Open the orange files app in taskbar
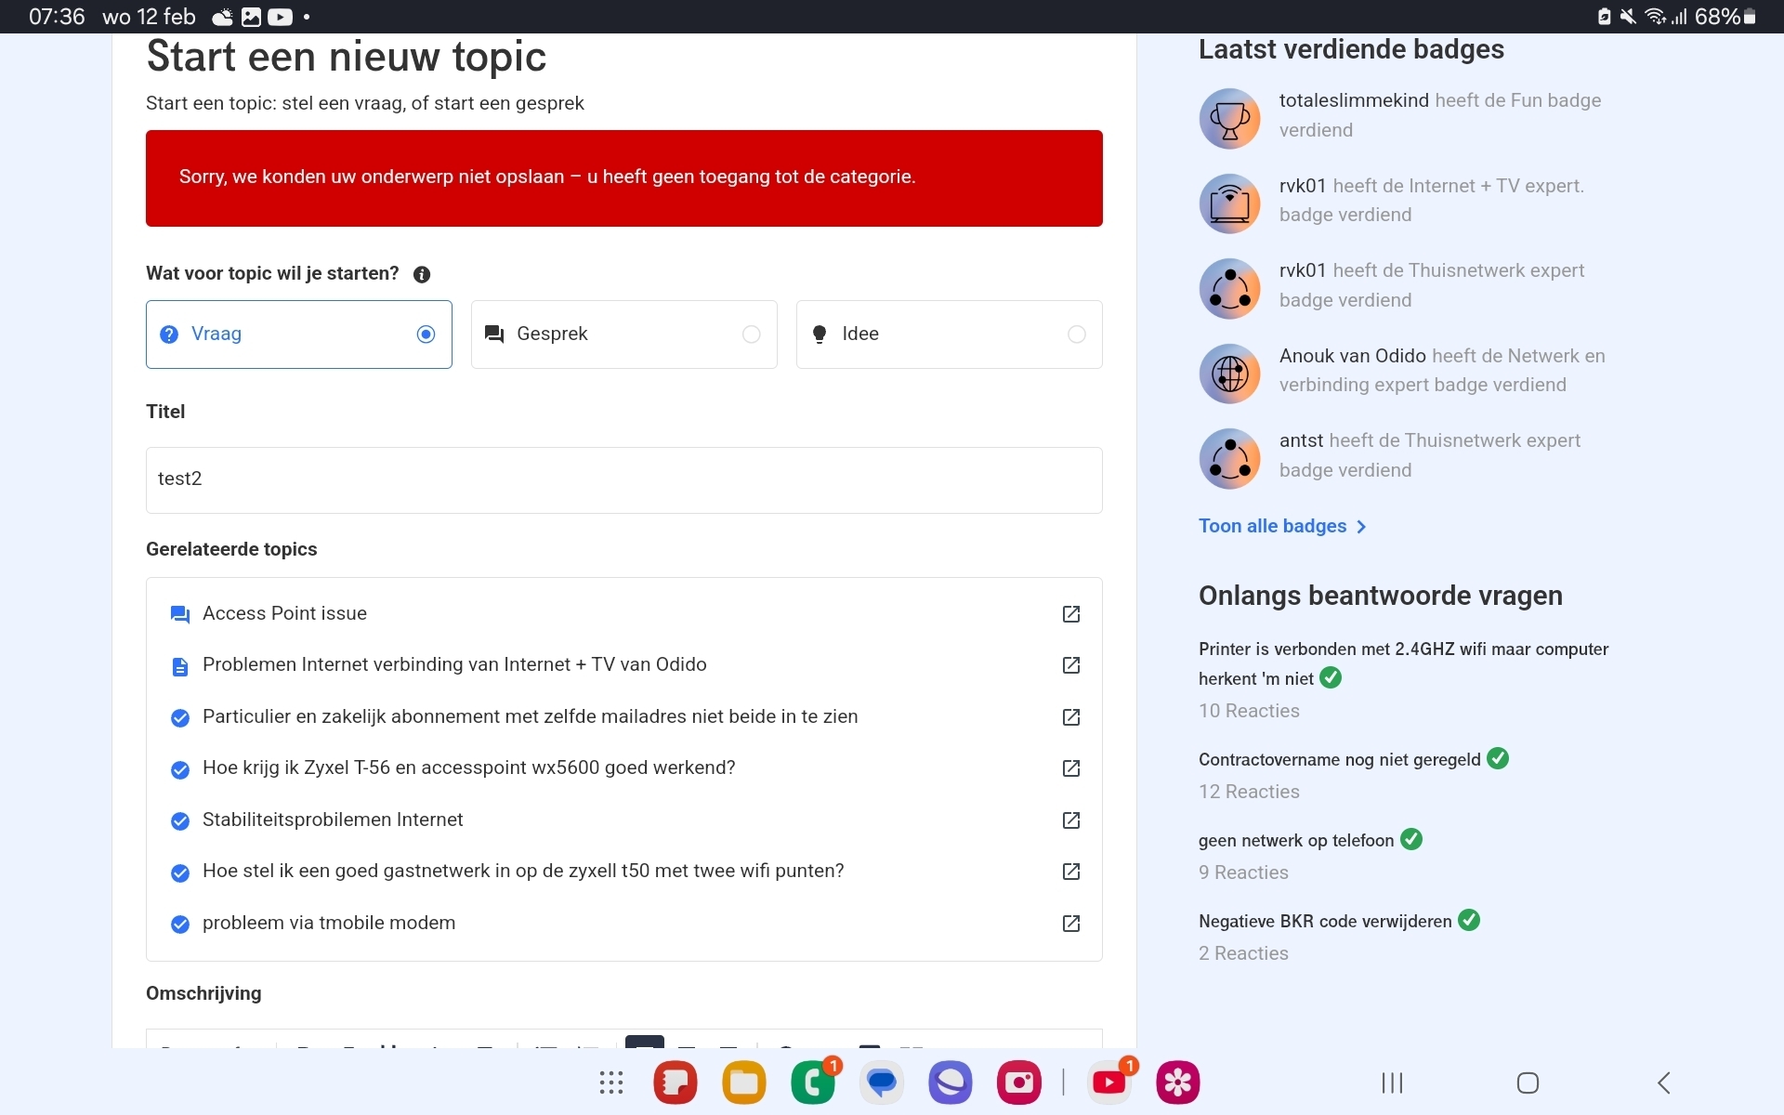 coord(744,1082)
